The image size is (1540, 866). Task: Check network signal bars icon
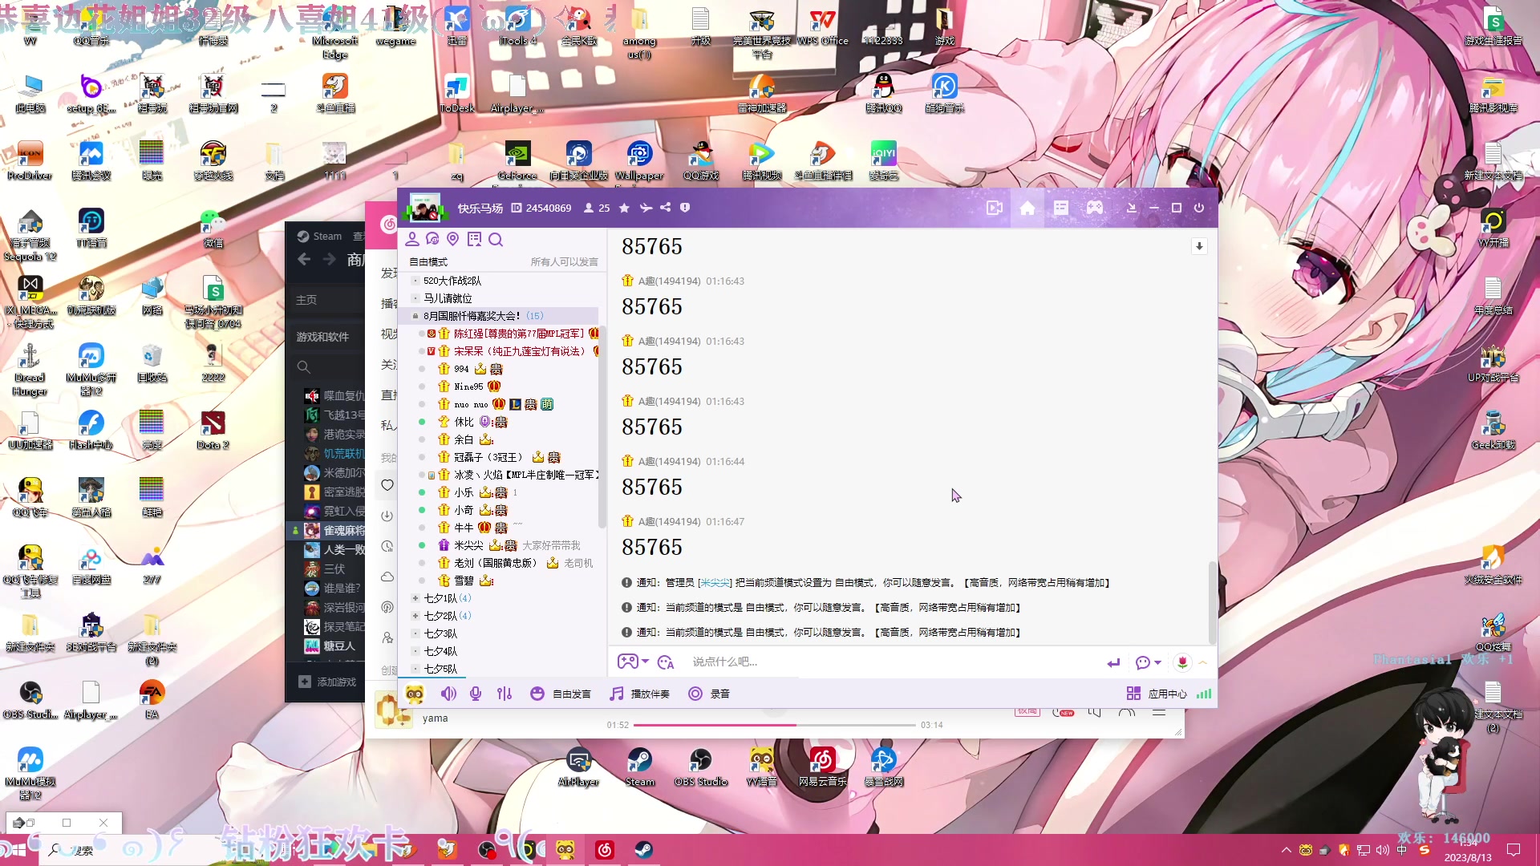[x=1204, y=694]
